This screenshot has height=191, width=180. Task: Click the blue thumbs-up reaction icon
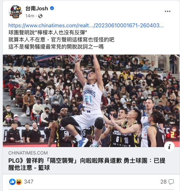click(12, 182)
